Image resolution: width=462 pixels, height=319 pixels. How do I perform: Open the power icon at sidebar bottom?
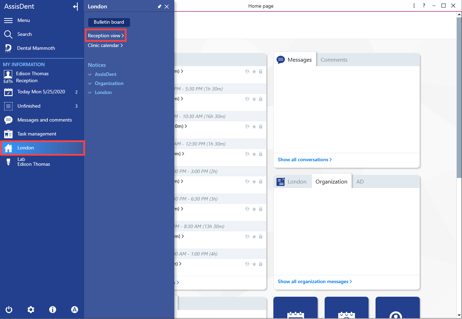point(9,310)
